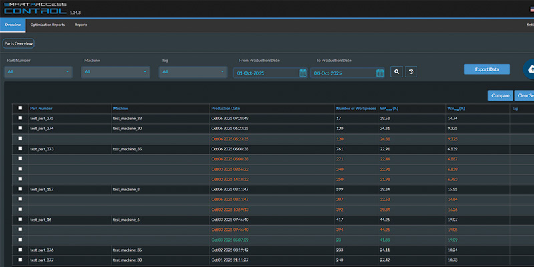Click the From Production Date input field
The image size is (534, 267).
point(270,73)
